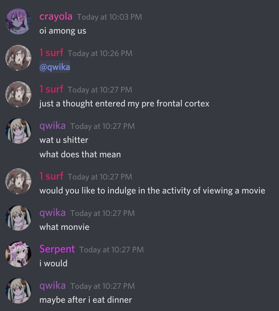Click qwika's avatar beside 'what monvie'

pos(18,218)
